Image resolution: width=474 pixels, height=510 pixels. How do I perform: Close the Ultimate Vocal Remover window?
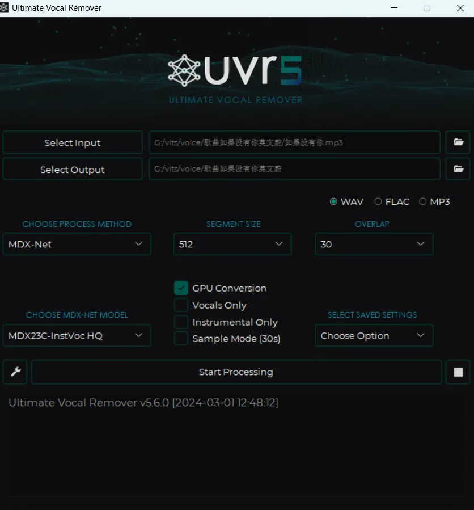460,8
